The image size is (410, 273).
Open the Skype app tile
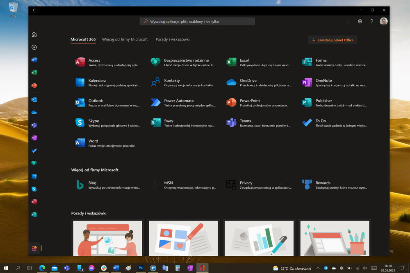tap(107, 123)
